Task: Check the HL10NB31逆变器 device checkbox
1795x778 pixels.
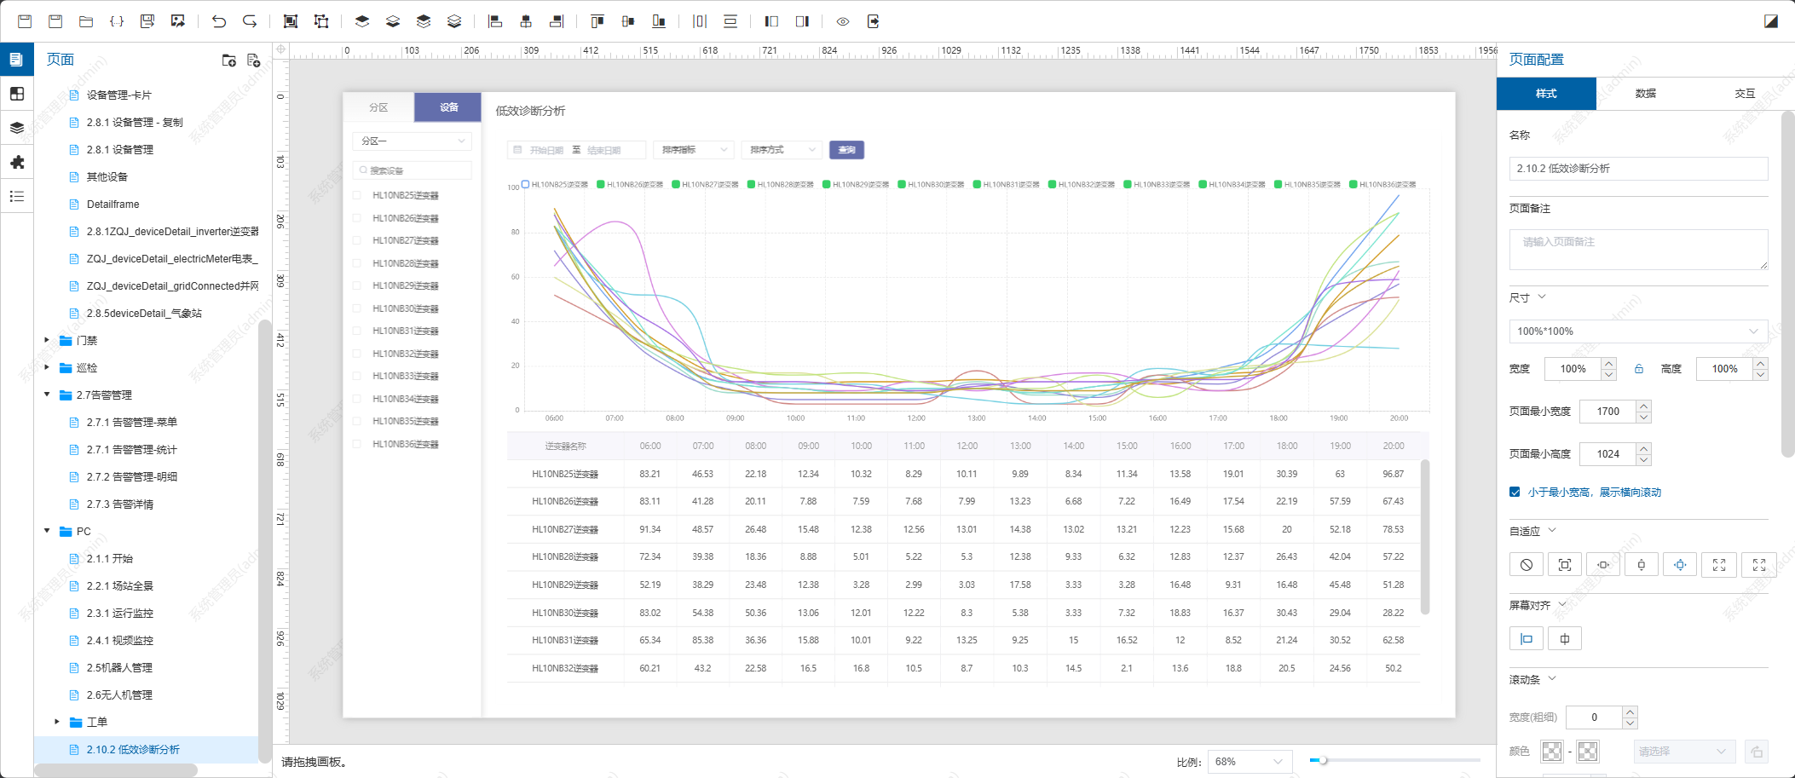Action: [357, 331]
